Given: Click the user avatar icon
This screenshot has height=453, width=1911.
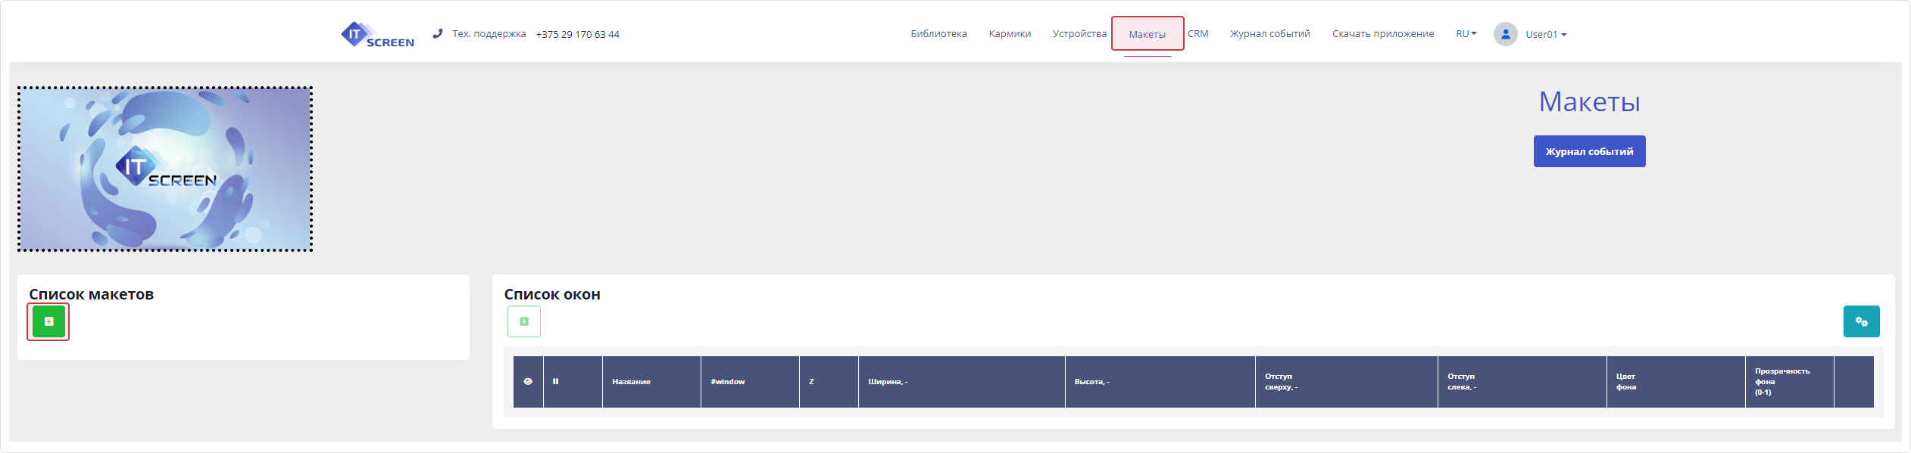Looking at the screenshot, I should tap(1504, 34).
